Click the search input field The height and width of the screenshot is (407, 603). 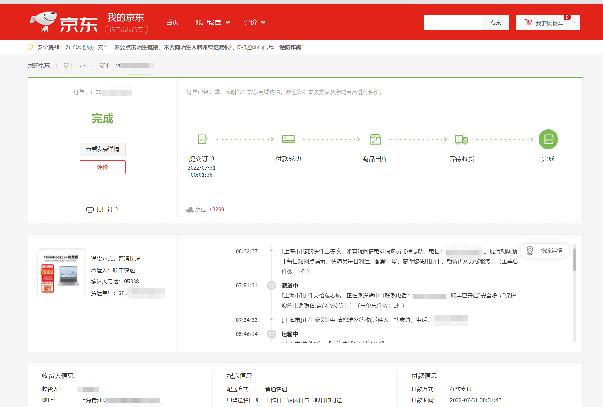(454, 22)
